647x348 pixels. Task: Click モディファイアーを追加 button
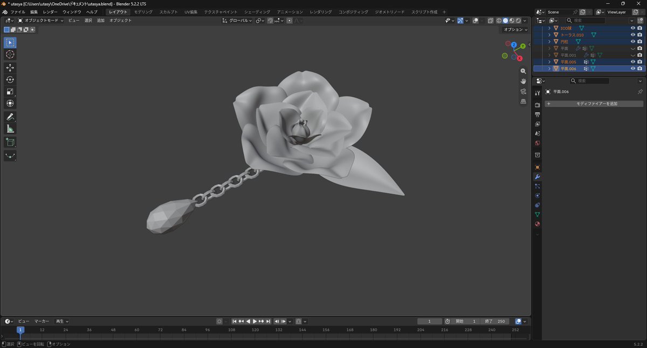coord(594,104)
